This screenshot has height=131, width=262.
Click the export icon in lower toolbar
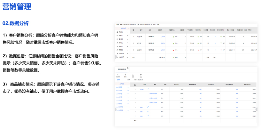click(133, 75)
